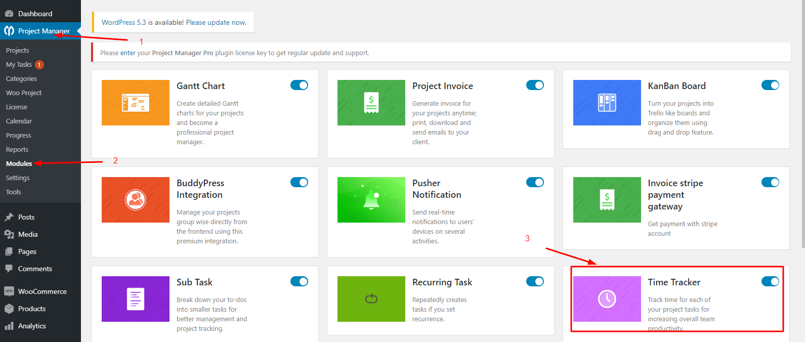Click the Time Tracker title text
The image size is (805, 342).
tap(674, 282)
